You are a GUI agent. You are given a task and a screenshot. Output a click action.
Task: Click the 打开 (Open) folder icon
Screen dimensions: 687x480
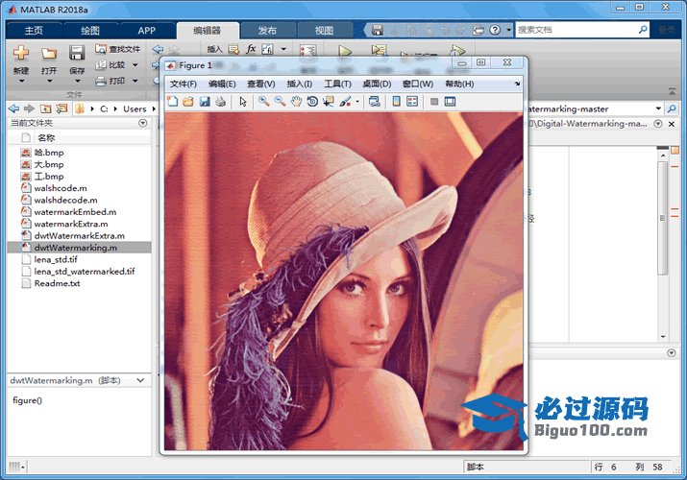click(49, 53)
